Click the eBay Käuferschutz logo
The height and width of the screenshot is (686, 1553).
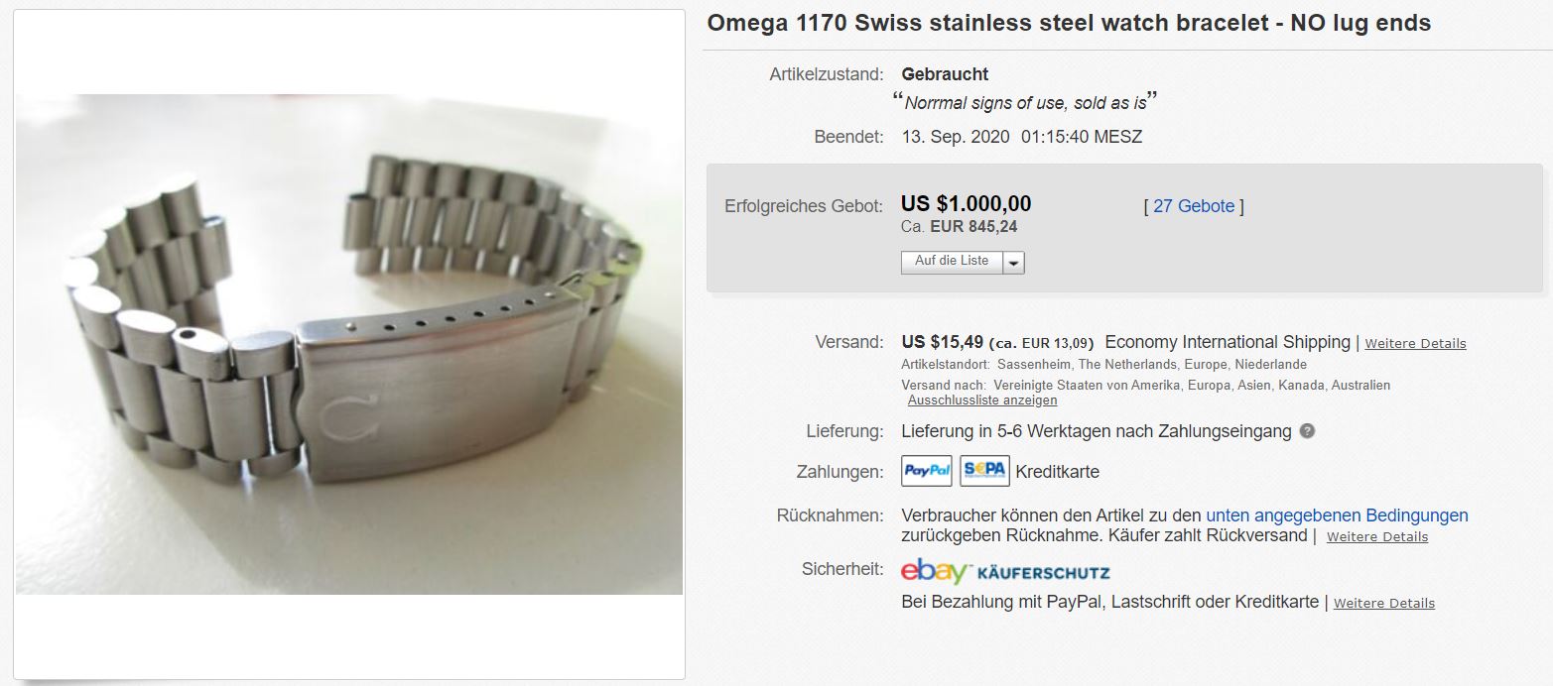(1005, 572)
